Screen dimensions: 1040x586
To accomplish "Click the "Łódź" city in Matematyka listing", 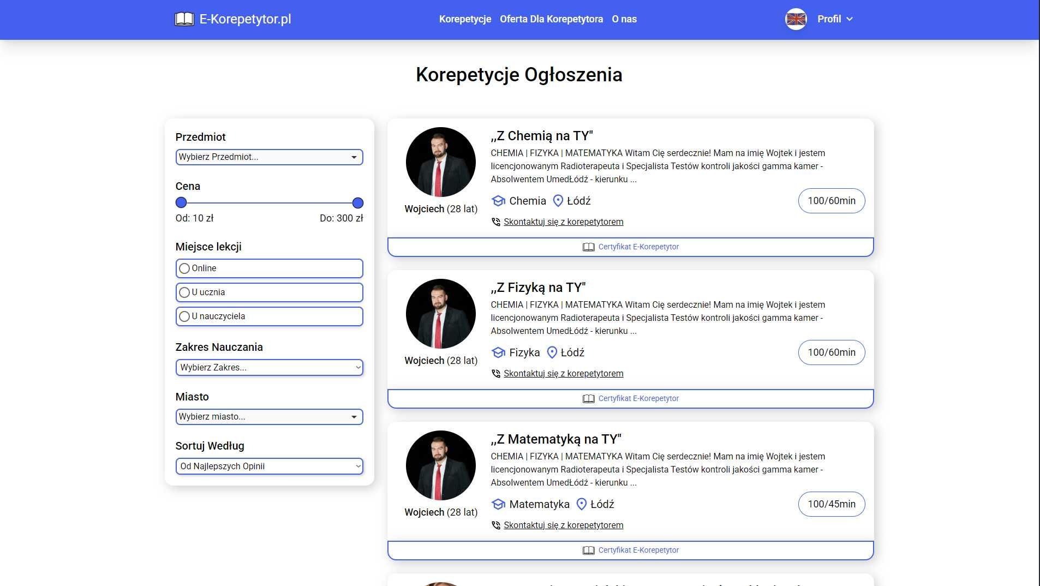I will click(x=602, y=504).
